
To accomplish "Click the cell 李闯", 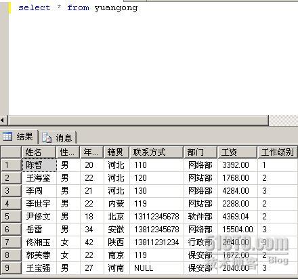I will 39,191.
